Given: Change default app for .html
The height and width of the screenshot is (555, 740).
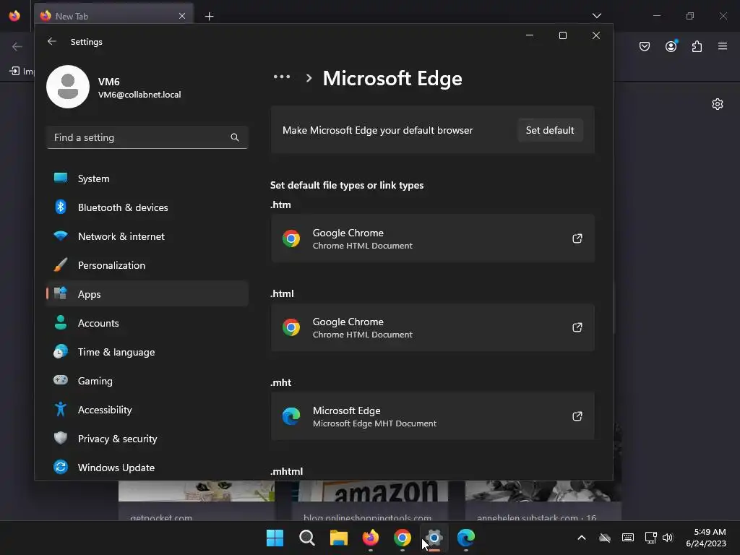Looking at the screenshot, I should pyautogui.click(x=432, y=327).
